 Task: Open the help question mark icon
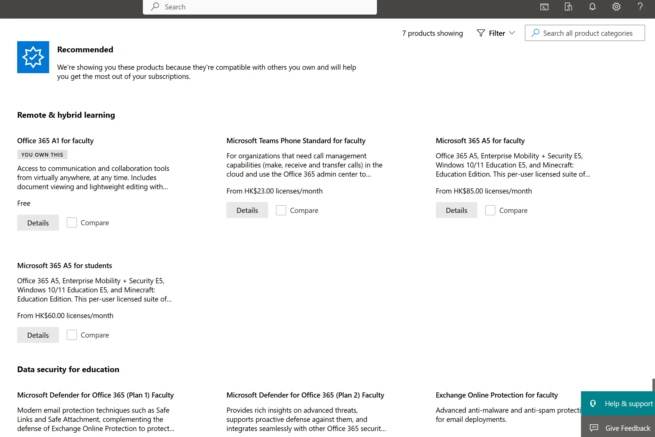pyautogui.click(x=640, y=7)
